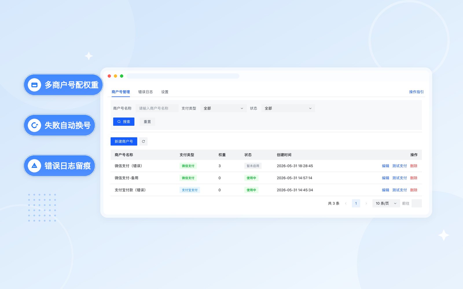Open the 错误日志 tab

click(146, 92)
